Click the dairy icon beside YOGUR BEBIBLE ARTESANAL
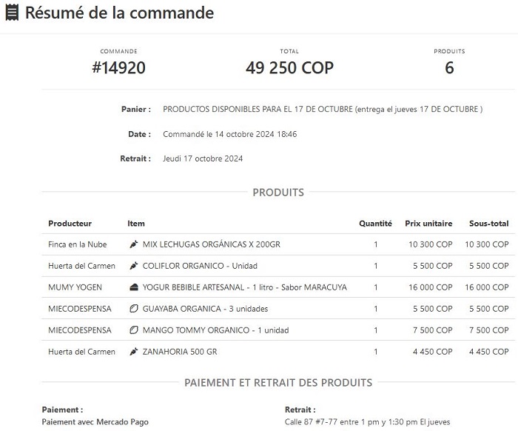 click(x=134, y=287)
